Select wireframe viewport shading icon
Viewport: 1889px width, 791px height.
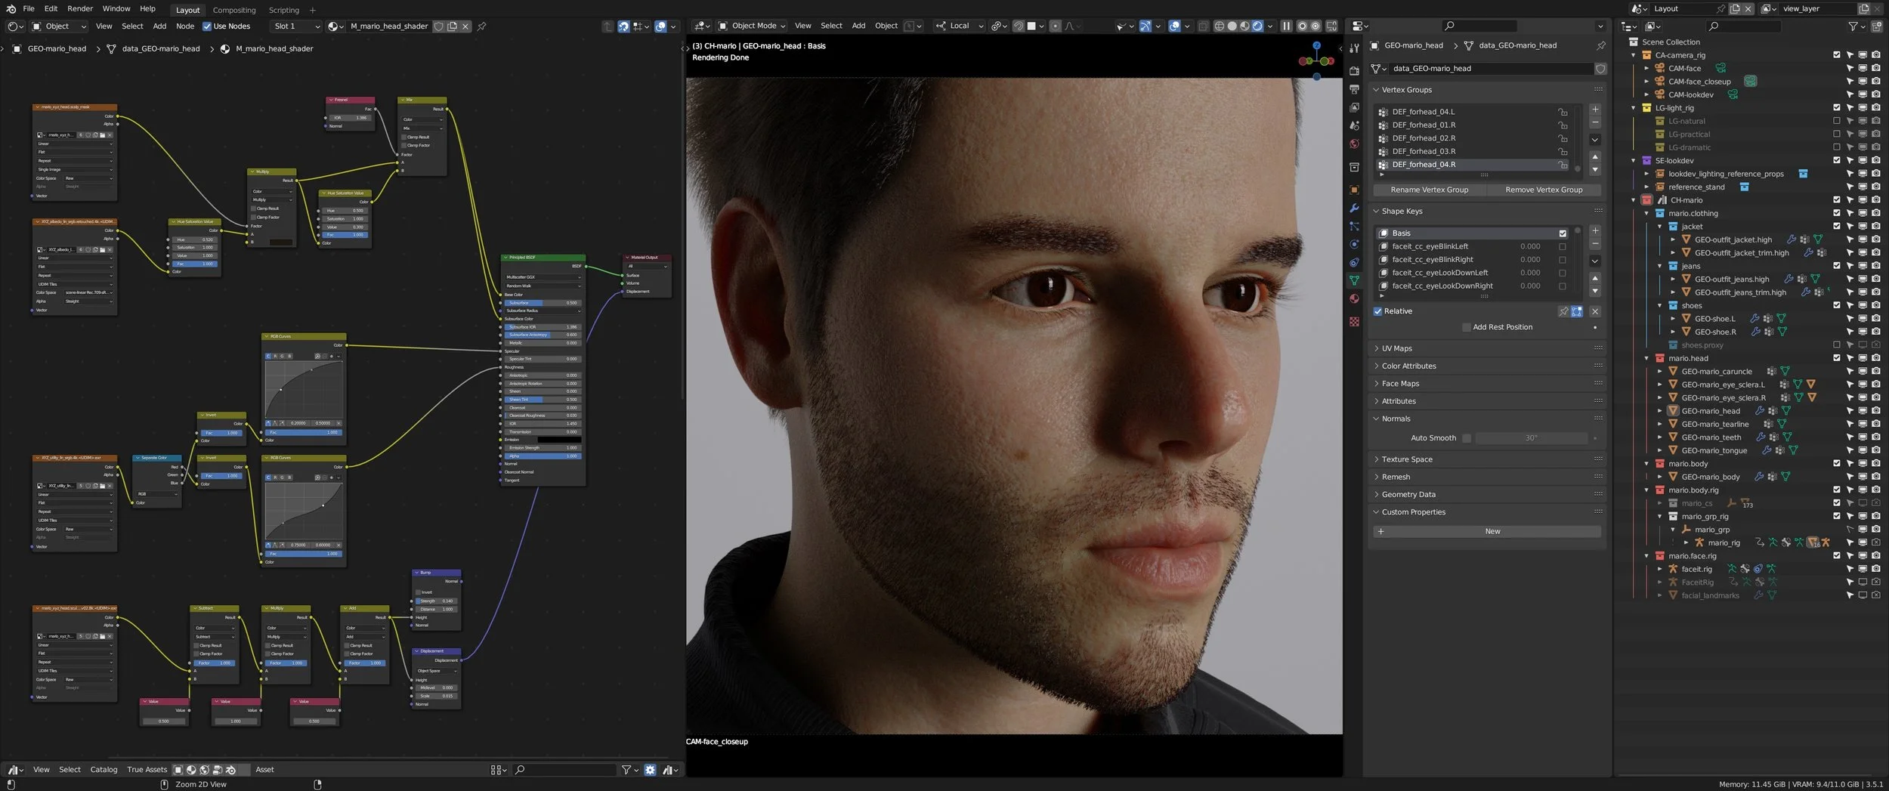point(1219,26)
